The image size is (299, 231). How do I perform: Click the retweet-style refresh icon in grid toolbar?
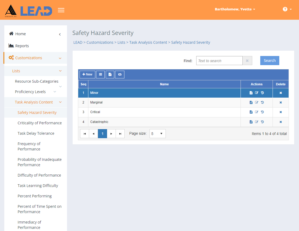120,74
